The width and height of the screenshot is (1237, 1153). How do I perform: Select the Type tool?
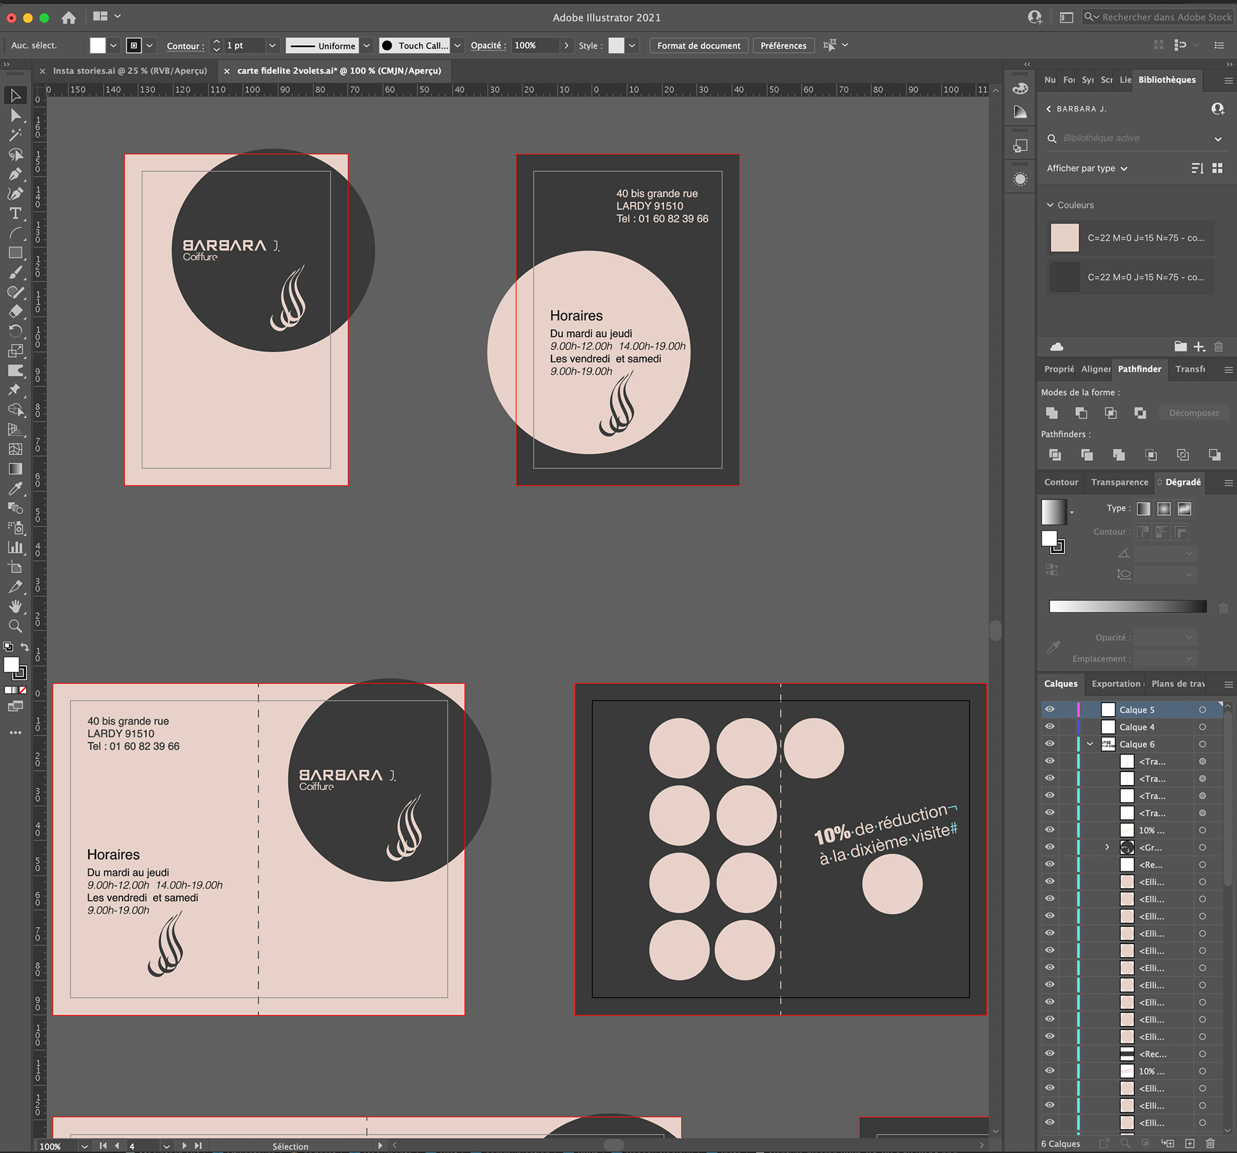tap(15, 213)
